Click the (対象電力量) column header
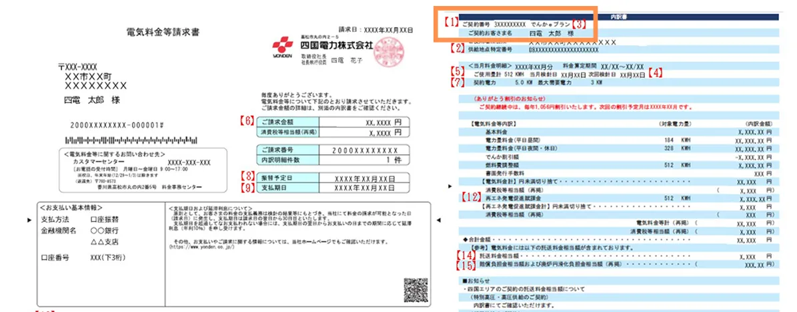Image resolution: width=797 pixels, height=312 pixels. [x=674, y=122]
